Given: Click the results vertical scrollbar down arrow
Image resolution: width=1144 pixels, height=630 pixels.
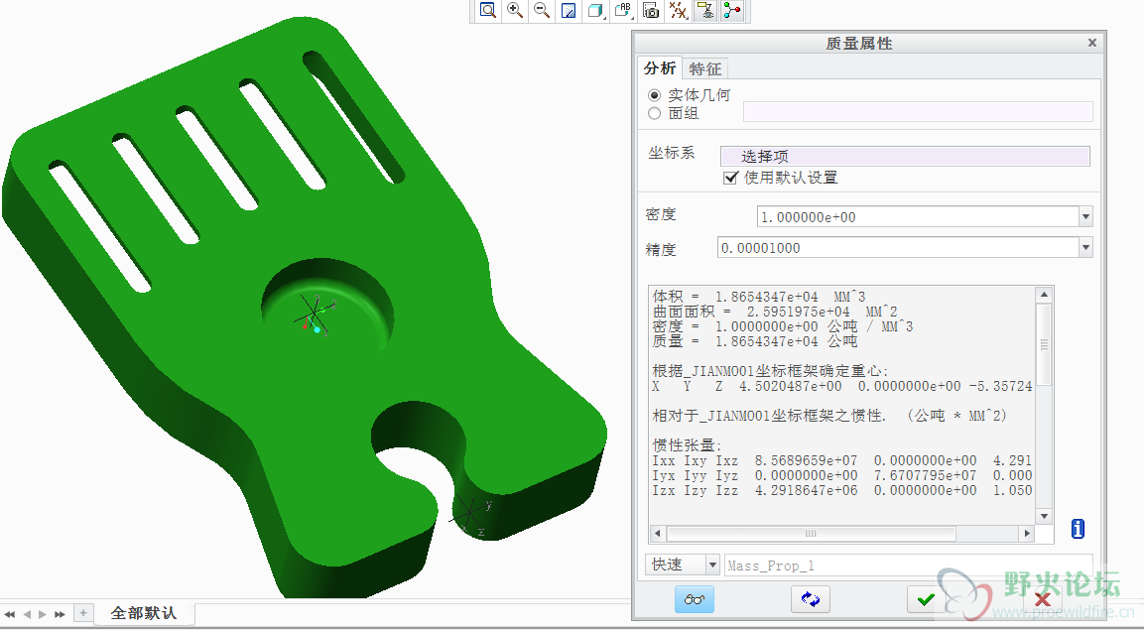Looking at the screenshot, I should coord(1044,516).
